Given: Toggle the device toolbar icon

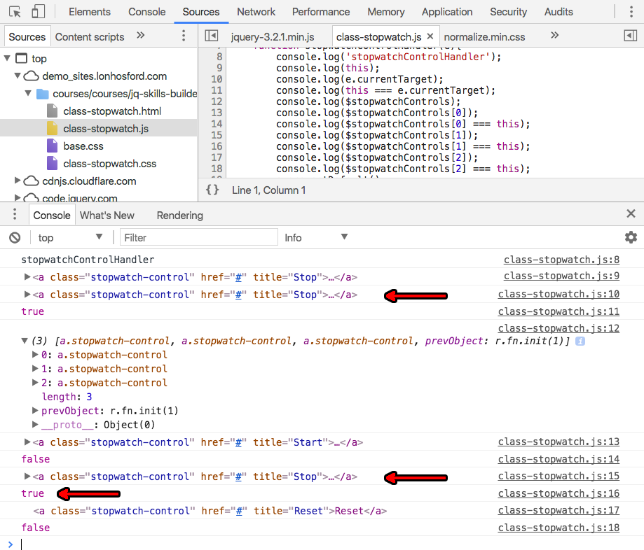Looking at the screenshot, I should 39,12.
